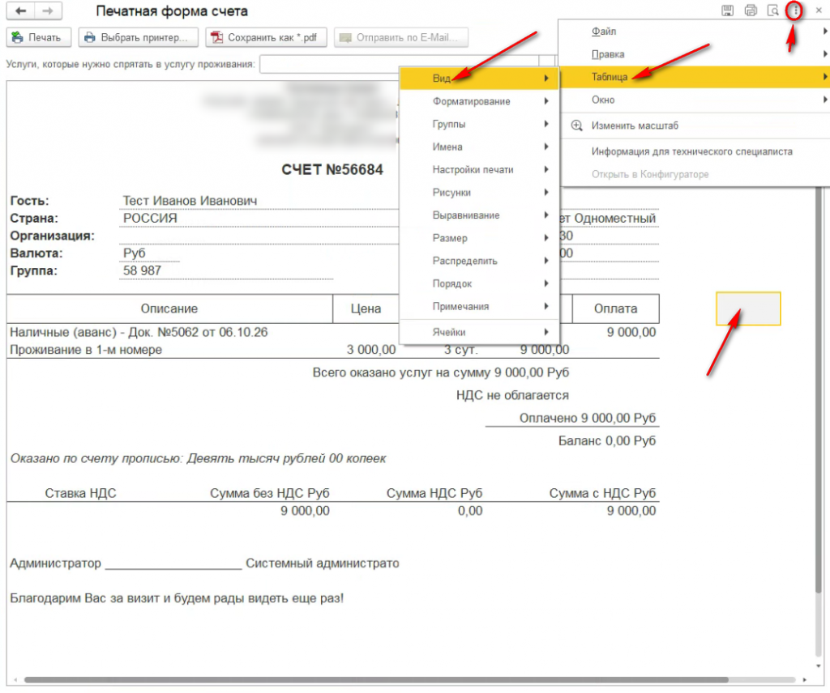This screenshot has width=830, height=693.
Task: Open the Форматирование submenu
Action: [x=480, y=101]
